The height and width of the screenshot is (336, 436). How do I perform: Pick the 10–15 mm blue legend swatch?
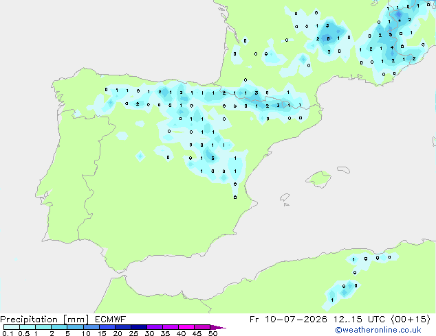tap(91, 327)
